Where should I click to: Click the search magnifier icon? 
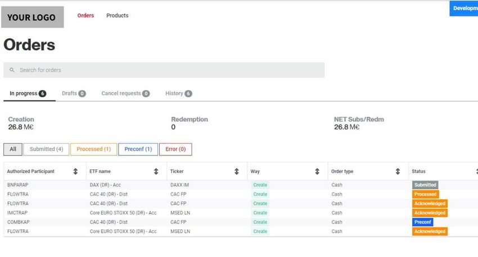(12, 70)
